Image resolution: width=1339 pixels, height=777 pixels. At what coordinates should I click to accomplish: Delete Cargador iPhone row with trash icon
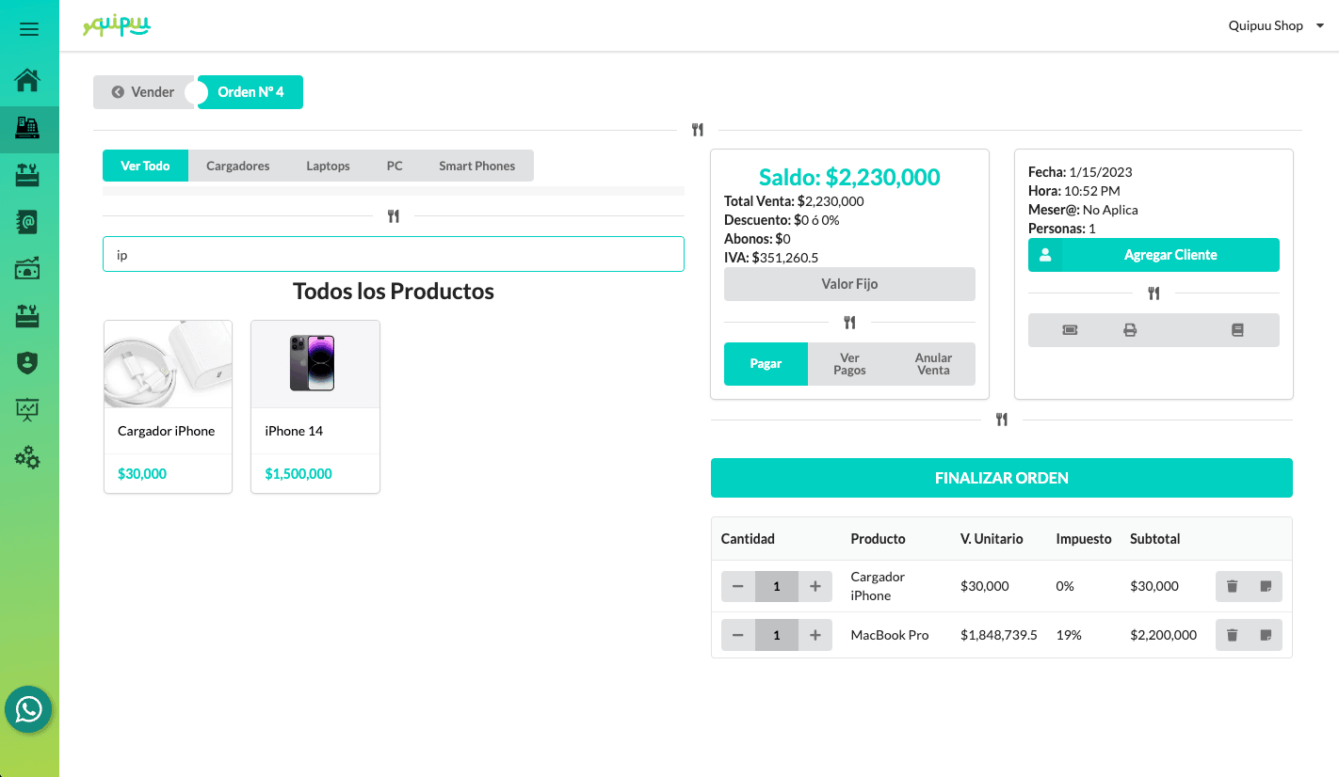pyautogui.click(x=1232, y=587)
